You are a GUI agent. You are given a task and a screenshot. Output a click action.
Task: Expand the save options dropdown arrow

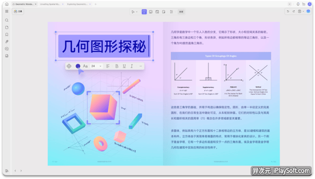point(303,12)
